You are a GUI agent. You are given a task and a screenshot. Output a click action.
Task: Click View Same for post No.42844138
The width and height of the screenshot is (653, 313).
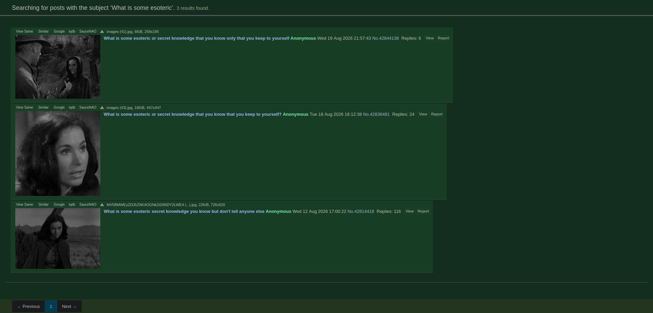click(24, 32)
